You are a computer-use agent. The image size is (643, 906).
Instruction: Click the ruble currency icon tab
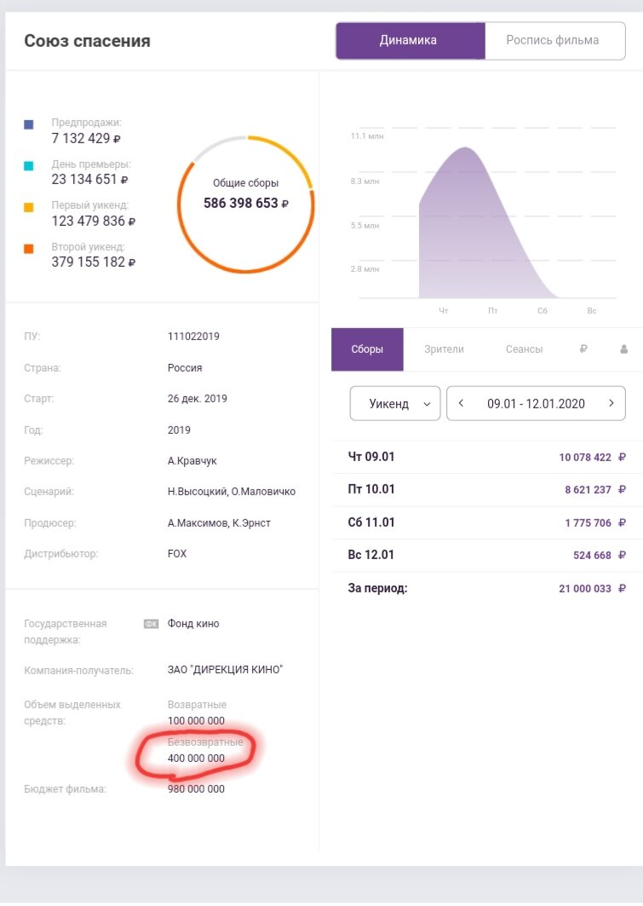[x=583, y=349]
